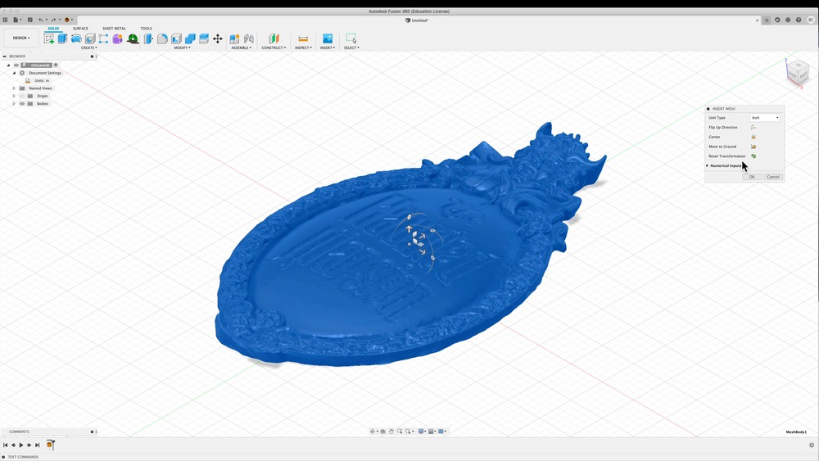Open the Construct dropdown menu
This screenshot has width=819, height=461.
coord(274,48)
